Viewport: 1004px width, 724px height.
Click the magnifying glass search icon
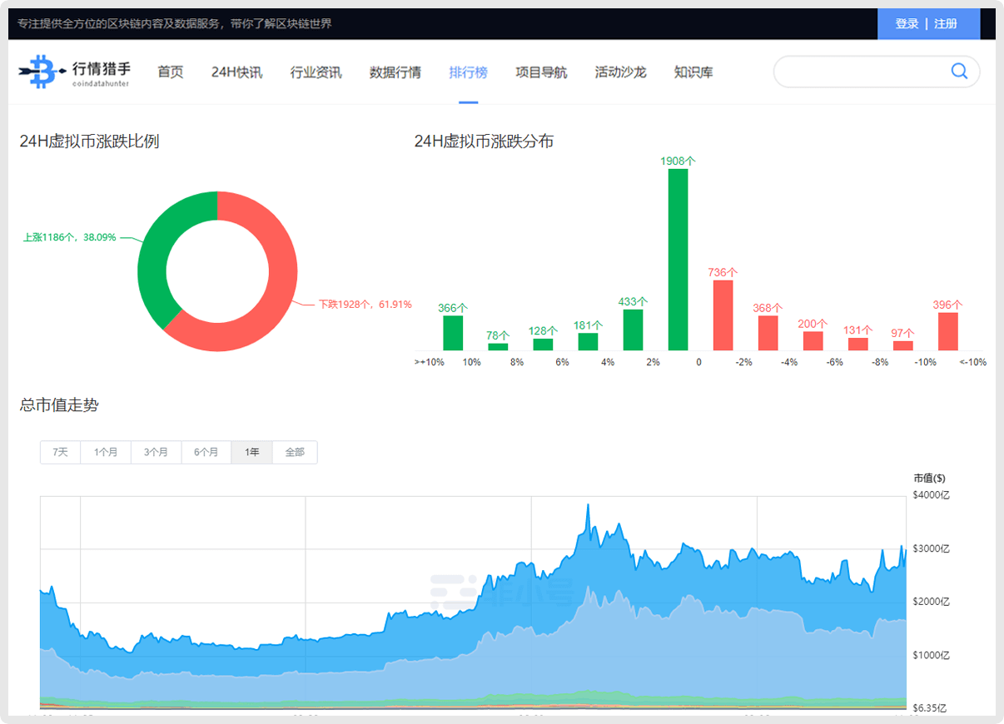point(959,72)
